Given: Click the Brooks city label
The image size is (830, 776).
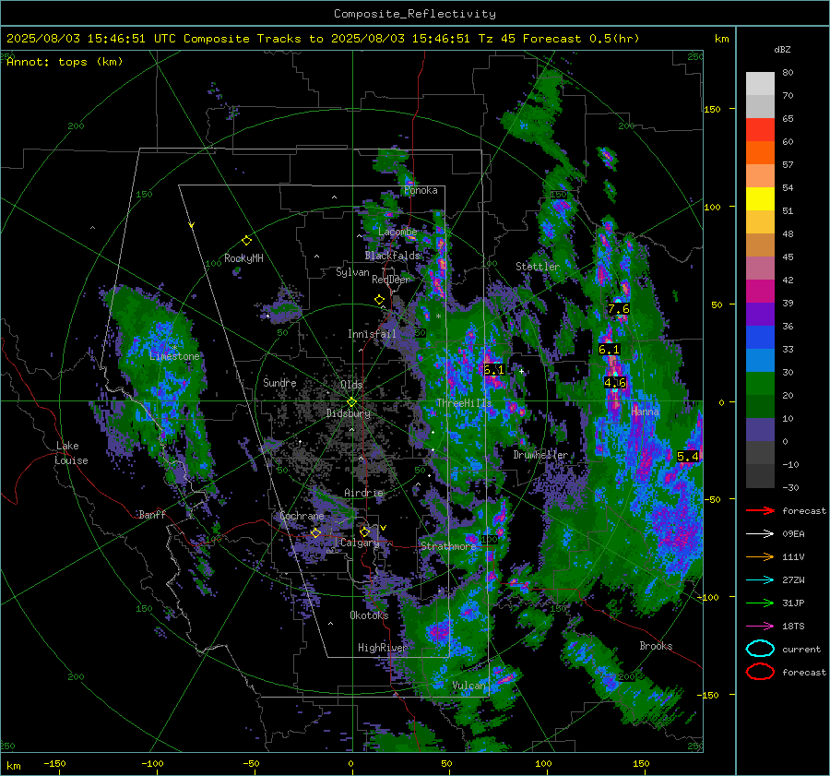Looking at the screenshot, I should [656, 646].
